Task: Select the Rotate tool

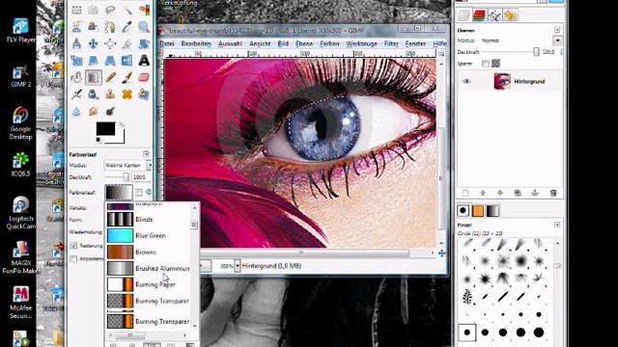Action: click(x=144, y=43)
